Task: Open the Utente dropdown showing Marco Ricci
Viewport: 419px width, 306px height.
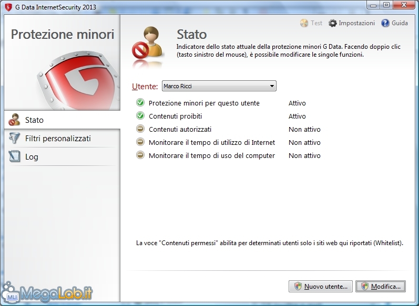Action: point(219,86)
